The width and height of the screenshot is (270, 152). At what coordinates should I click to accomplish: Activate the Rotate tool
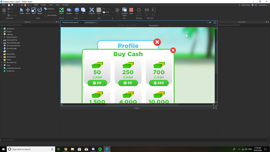40,11
